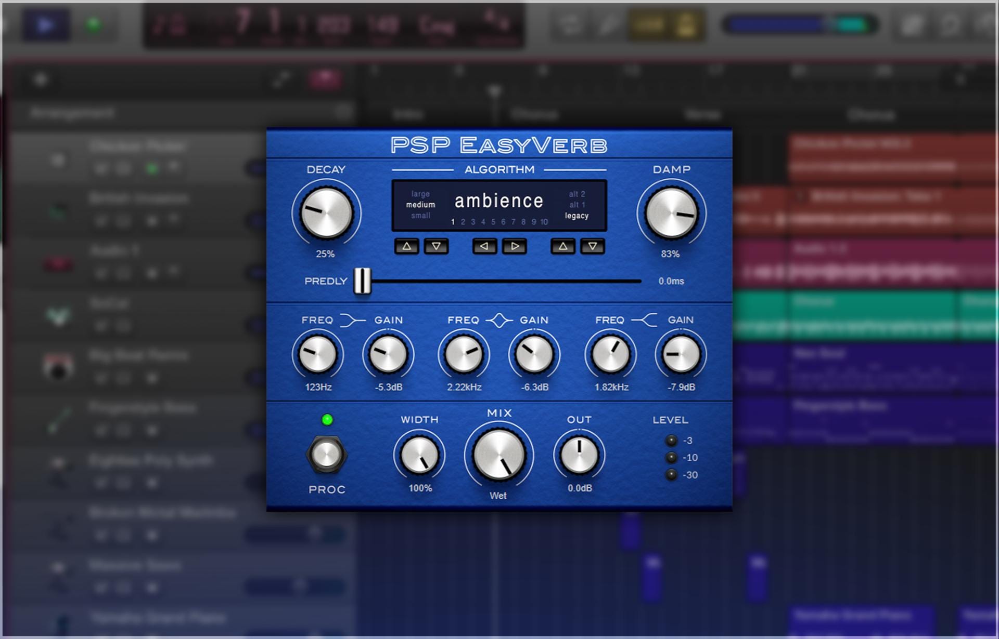This screenshot has height=639, width=999.
Task: Select the 'alt 2' variant in the display
Action: tap(577, 194)
